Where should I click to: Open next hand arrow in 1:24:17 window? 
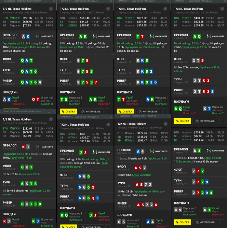tap(51, 119)
